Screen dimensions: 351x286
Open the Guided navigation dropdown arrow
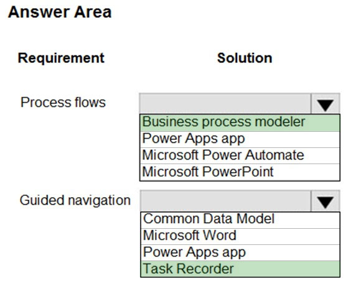(x=325, y=201)
